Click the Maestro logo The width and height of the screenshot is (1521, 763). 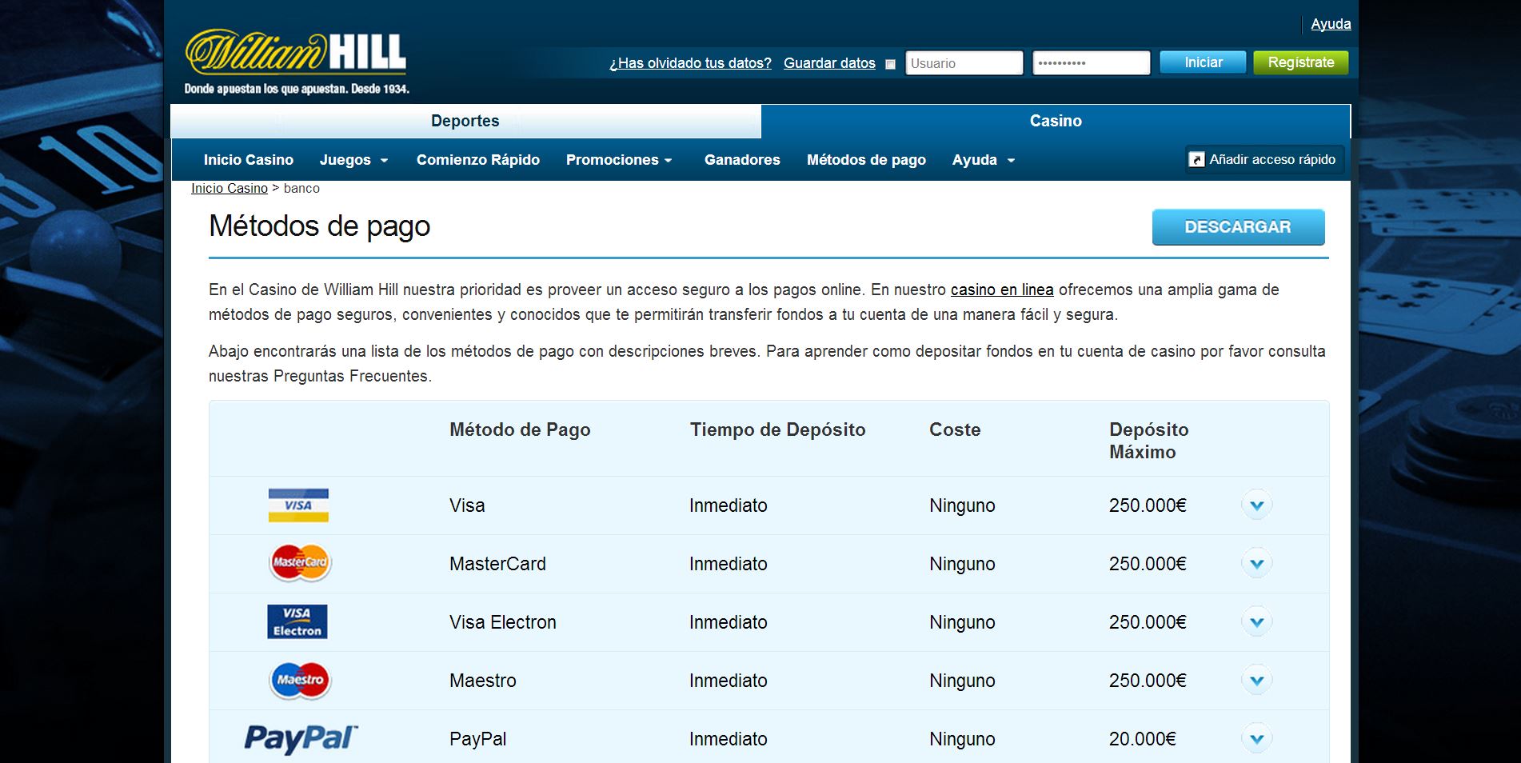[300, 681]
